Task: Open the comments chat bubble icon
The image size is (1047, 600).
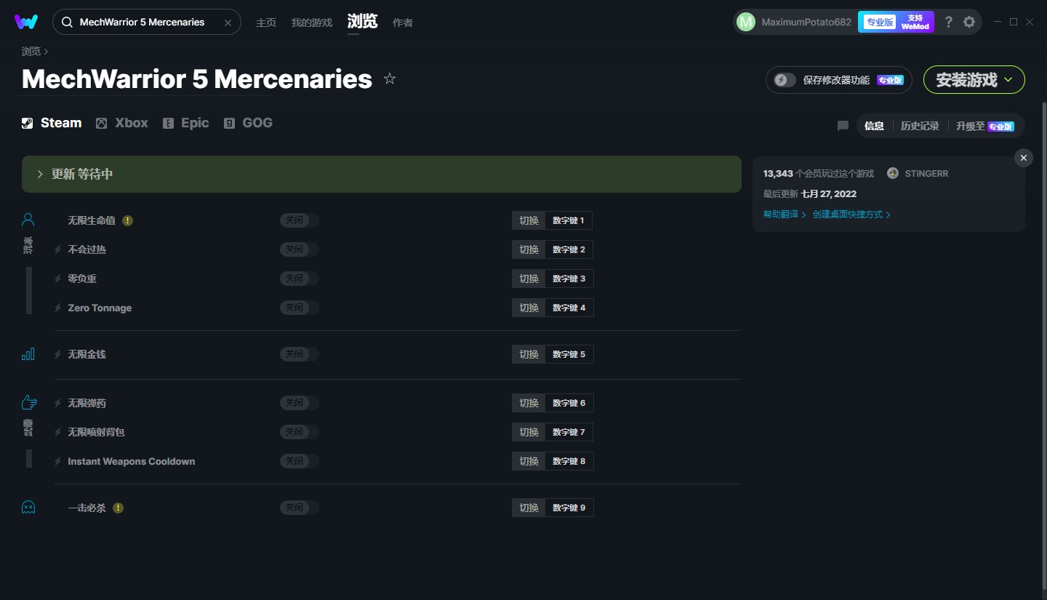Action: tap(843, 126)
